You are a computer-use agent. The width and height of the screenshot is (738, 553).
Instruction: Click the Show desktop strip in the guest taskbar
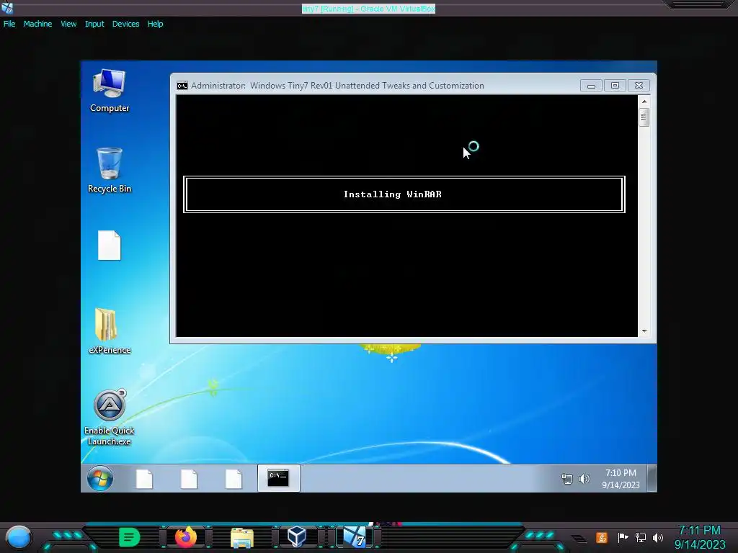coord(652,478)
